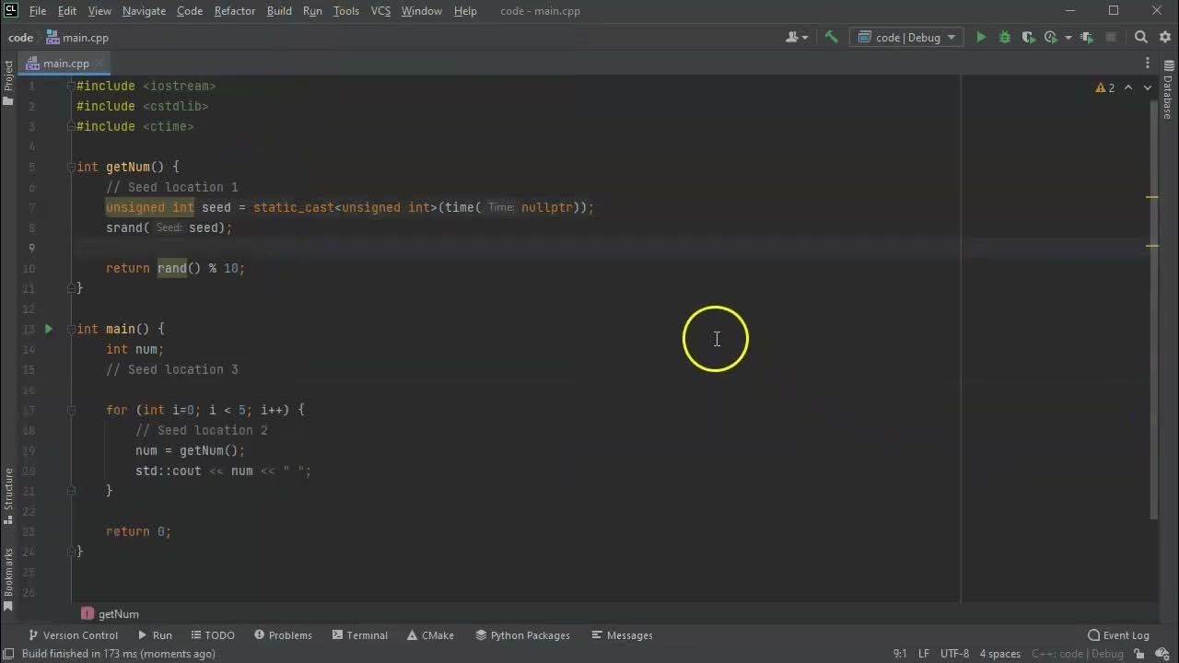
Task: Toggle the read-only lock icon
Action: pyautogui.click(x=1138, y=654)
